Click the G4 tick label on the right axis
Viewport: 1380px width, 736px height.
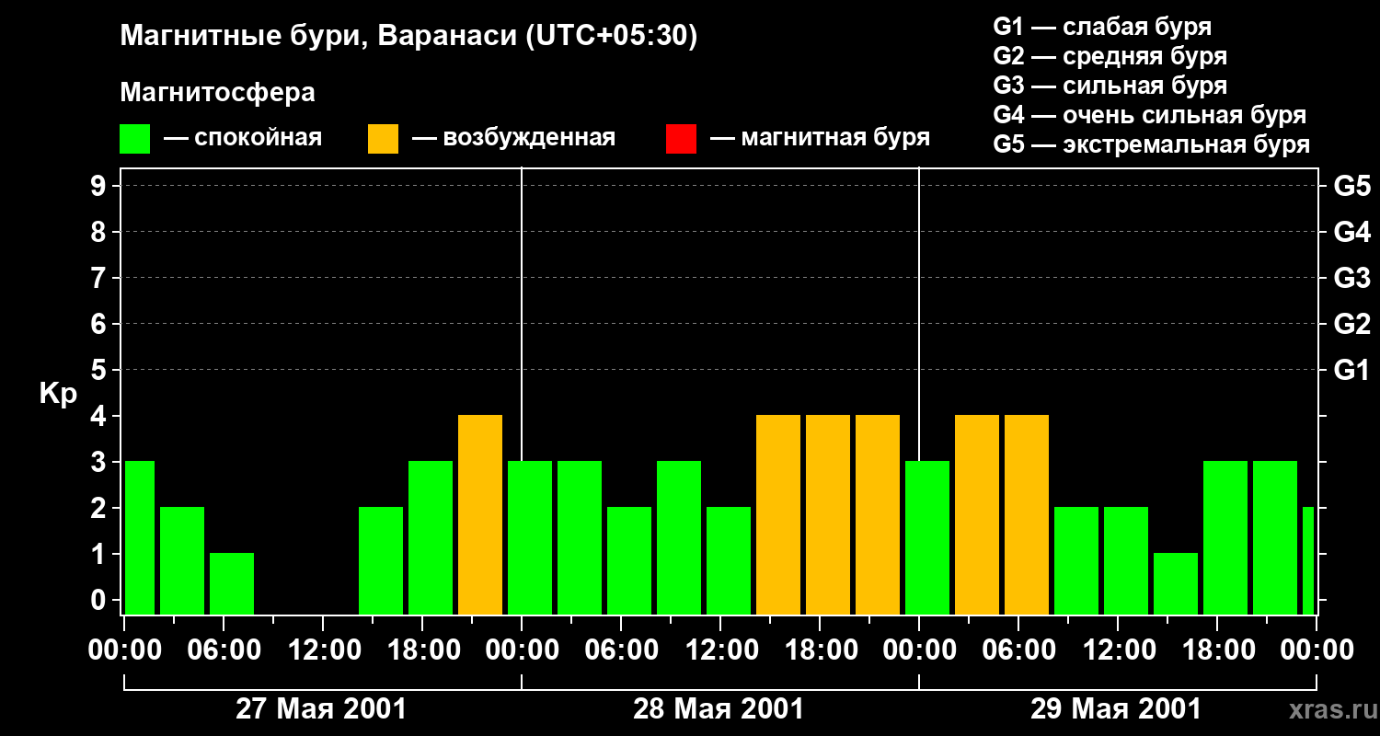click(x=1351, y=232)
